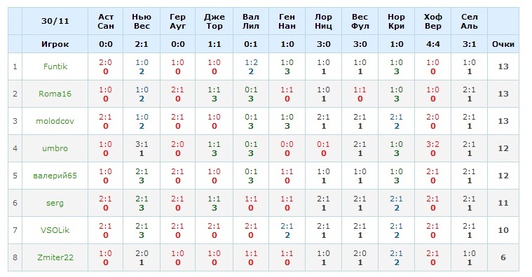
Task: Open валерий65 player link
Action: click(x=55, y=176)
